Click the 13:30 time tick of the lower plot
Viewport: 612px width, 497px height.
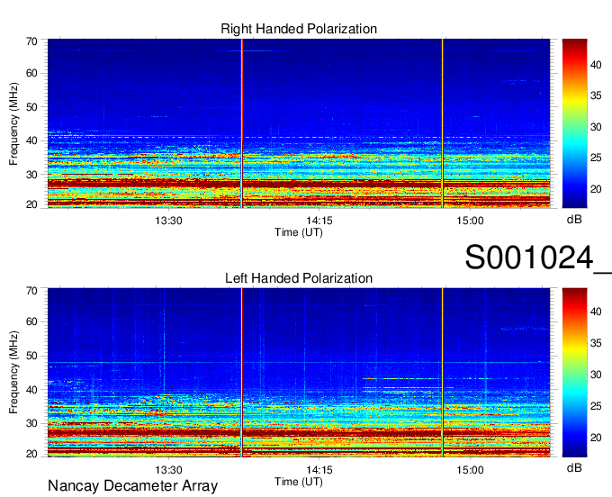coord(168,470)
